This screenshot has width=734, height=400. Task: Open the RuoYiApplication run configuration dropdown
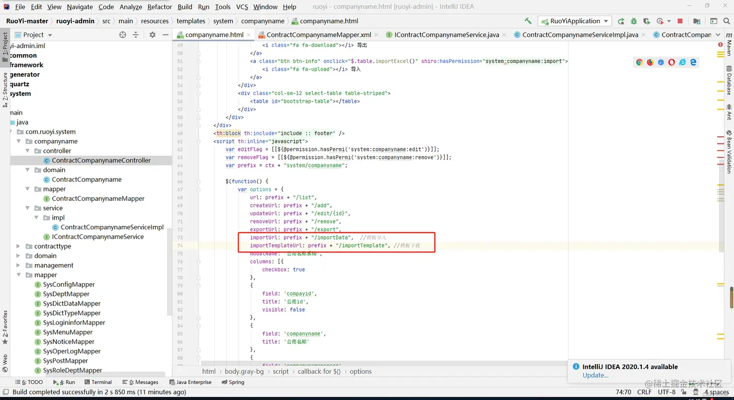coord(575,21)
